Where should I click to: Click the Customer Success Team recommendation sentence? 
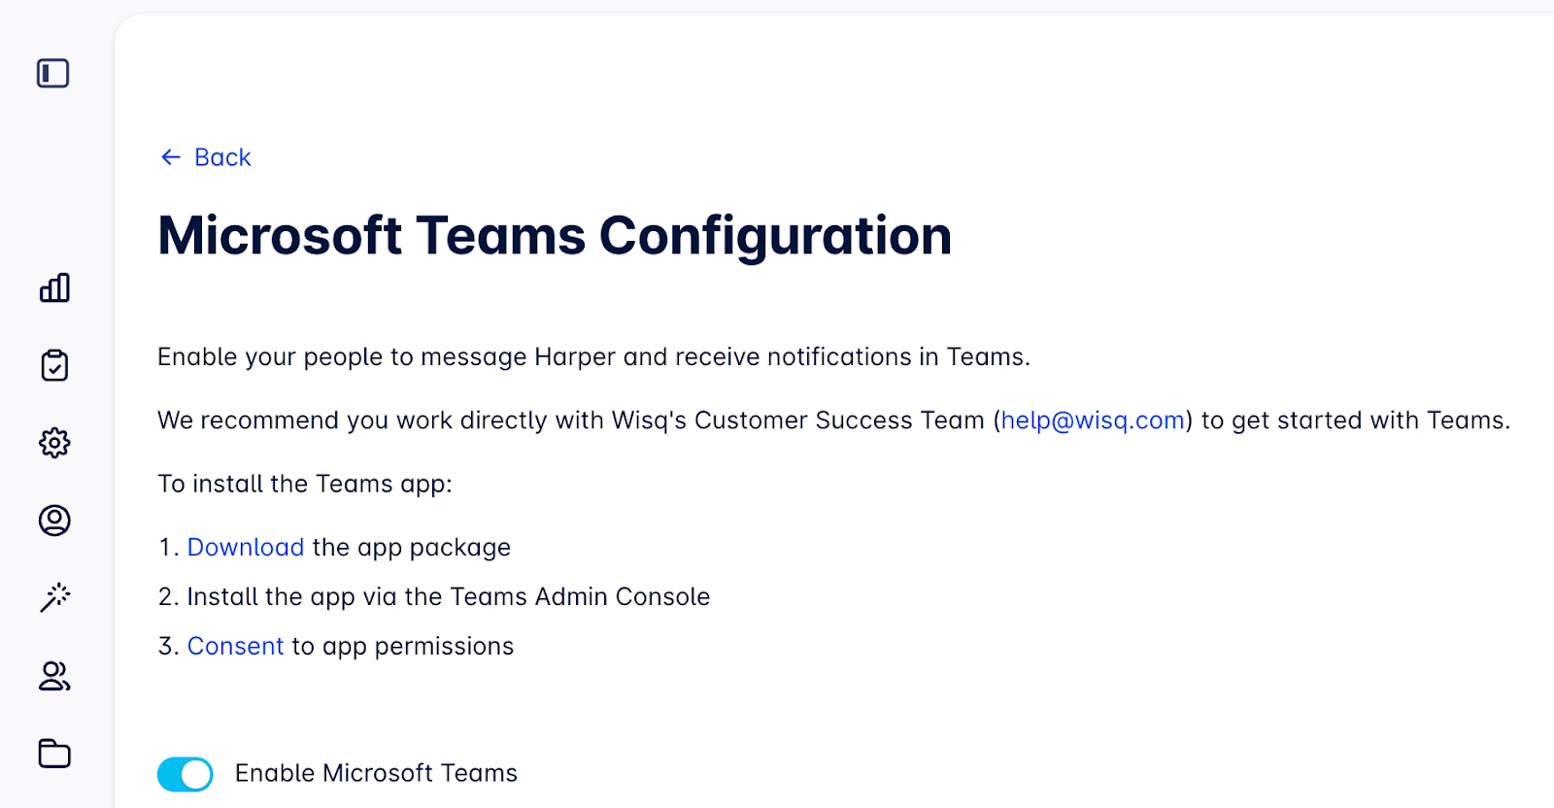(573, 421)
